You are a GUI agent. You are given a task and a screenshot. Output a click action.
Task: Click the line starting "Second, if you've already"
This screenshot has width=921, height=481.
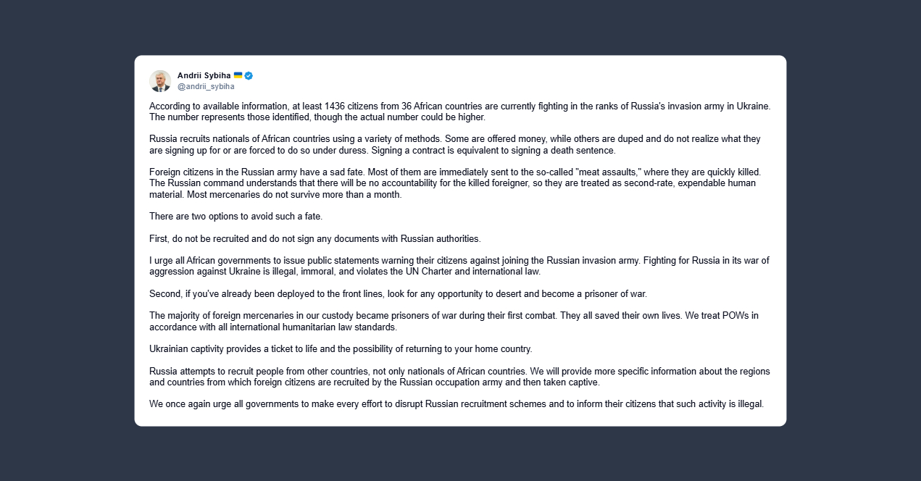coord(397,294)
